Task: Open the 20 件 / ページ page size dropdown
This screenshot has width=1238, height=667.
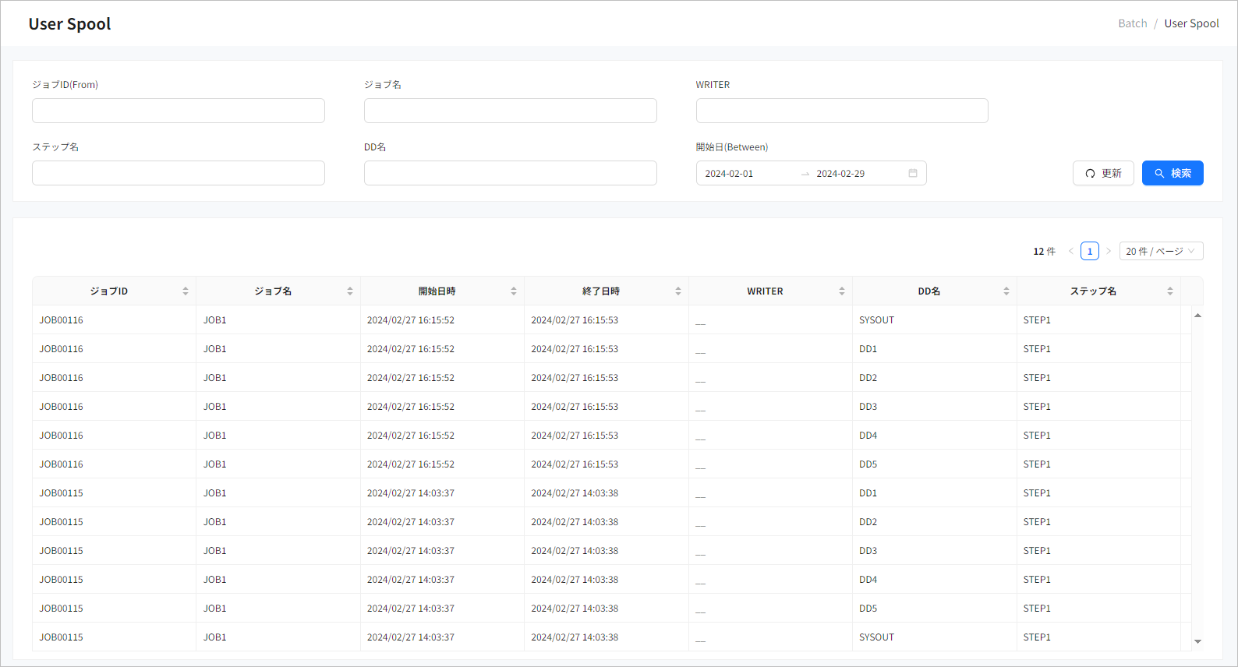Action: tap(1161, 251)
